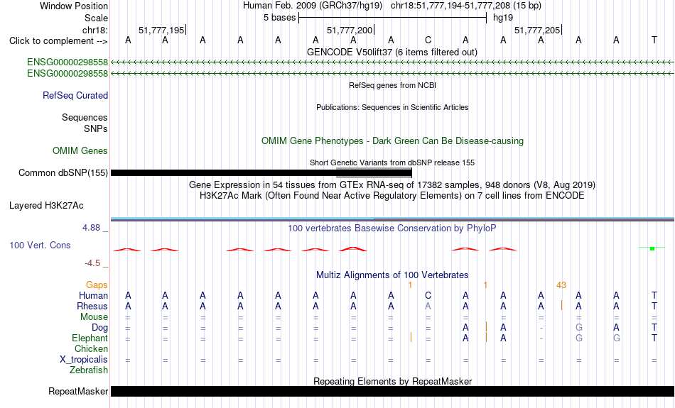The width and height of the screenshot is (675, 408).
Task: Click the 51,777,200 ruler position marker
Action: click(350, 30)
